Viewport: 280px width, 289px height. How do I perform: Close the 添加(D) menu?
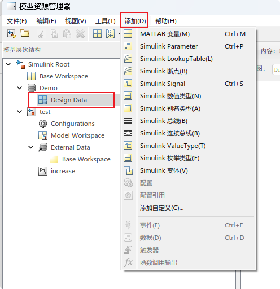click(x=135, y=21)
